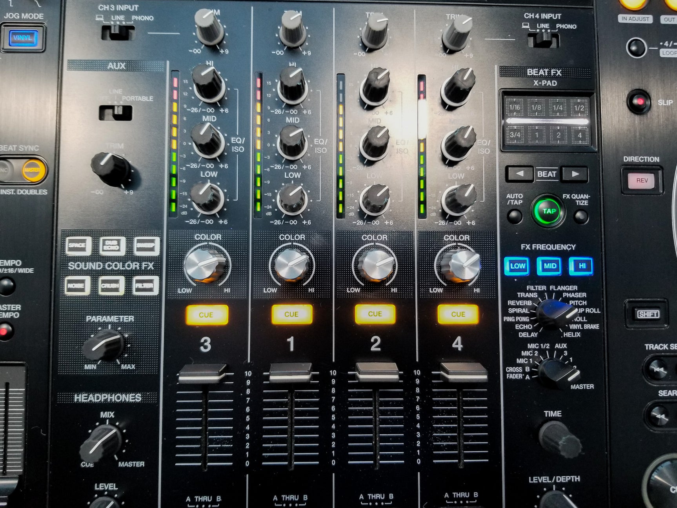This screenshot has width=677, height=508.
Task: Hold the SHIFT button
Action: 648,314
